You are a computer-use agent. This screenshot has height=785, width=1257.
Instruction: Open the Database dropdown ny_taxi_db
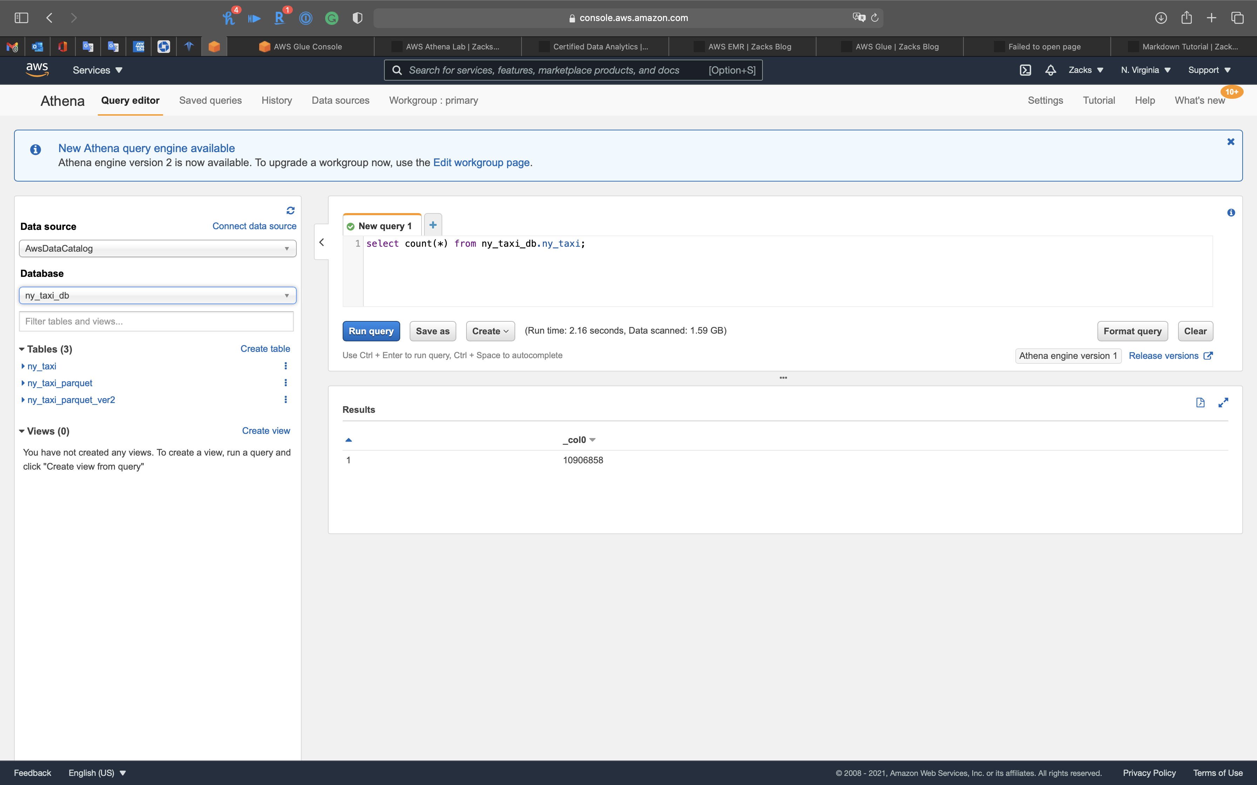(x=157, y=295)
